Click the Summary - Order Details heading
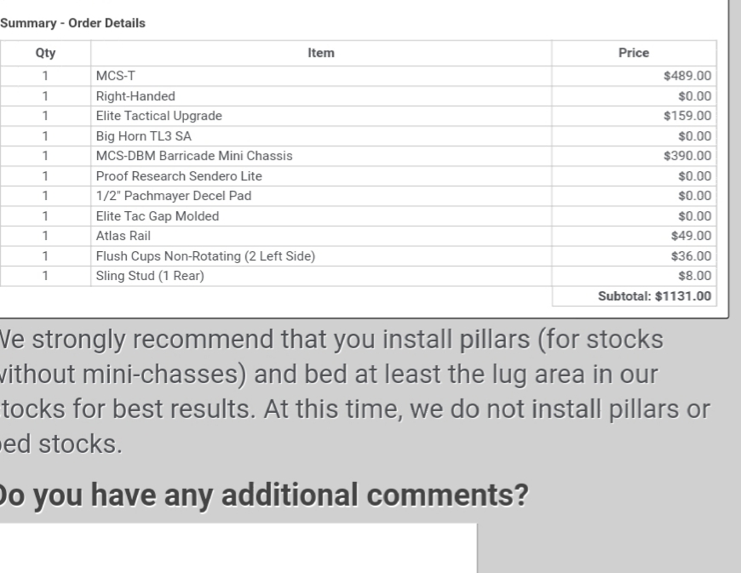Viewport: 741px width, 573px height. click(72, 23)
